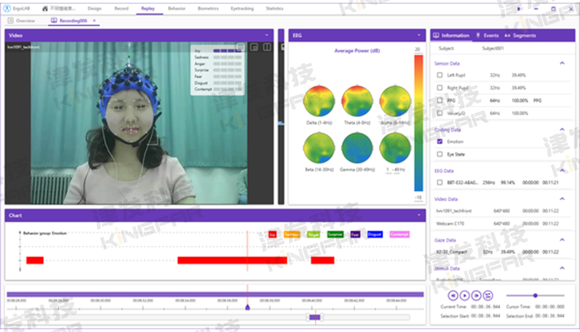Select the Replay tab
Viewport: 580px width, 332px height.
tap(148, 8)
